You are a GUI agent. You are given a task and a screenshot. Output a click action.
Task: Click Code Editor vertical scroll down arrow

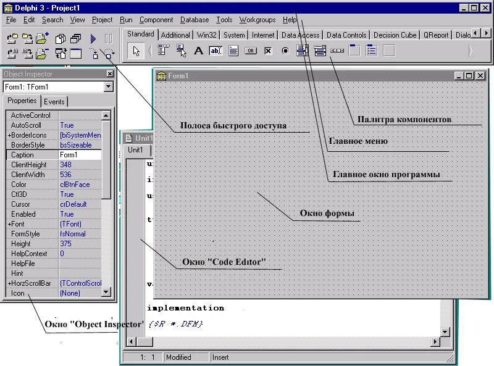coord(445,331)
